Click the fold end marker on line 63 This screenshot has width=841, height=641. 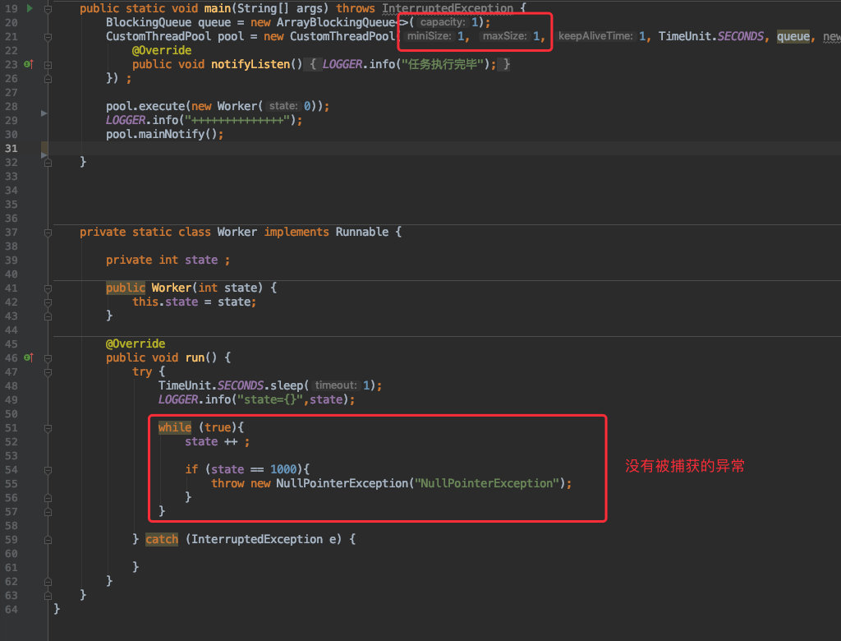(x=48, y=595)
